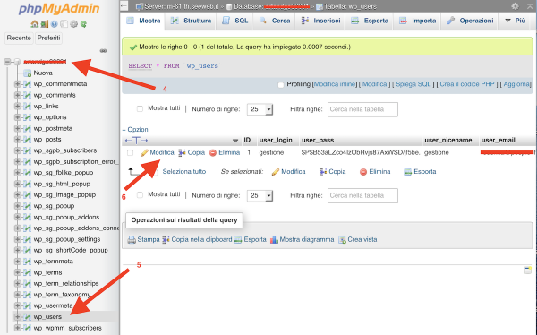Click the Preferiti button

[49, 38]
